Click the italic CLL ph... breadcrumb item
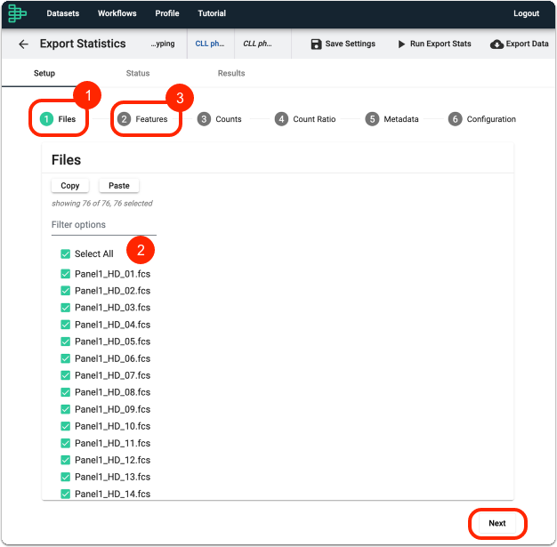 (257, 44)
